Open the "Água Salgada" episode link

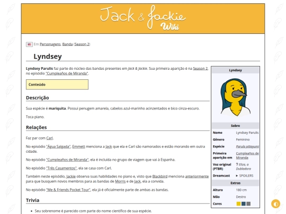pyautogui.click(x=58, y=146)
